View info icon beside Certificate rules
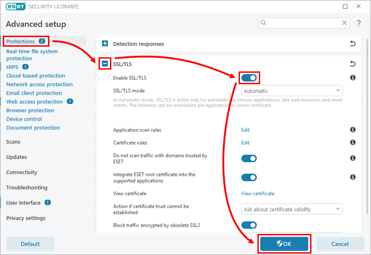Image resolution: width=371 pixels, height=255 pixels. pos(353,143)
